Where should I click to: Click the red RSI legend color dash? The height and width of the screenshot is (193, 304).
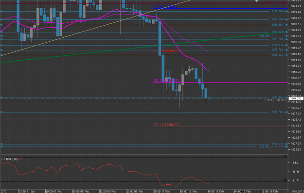[20, 159]
